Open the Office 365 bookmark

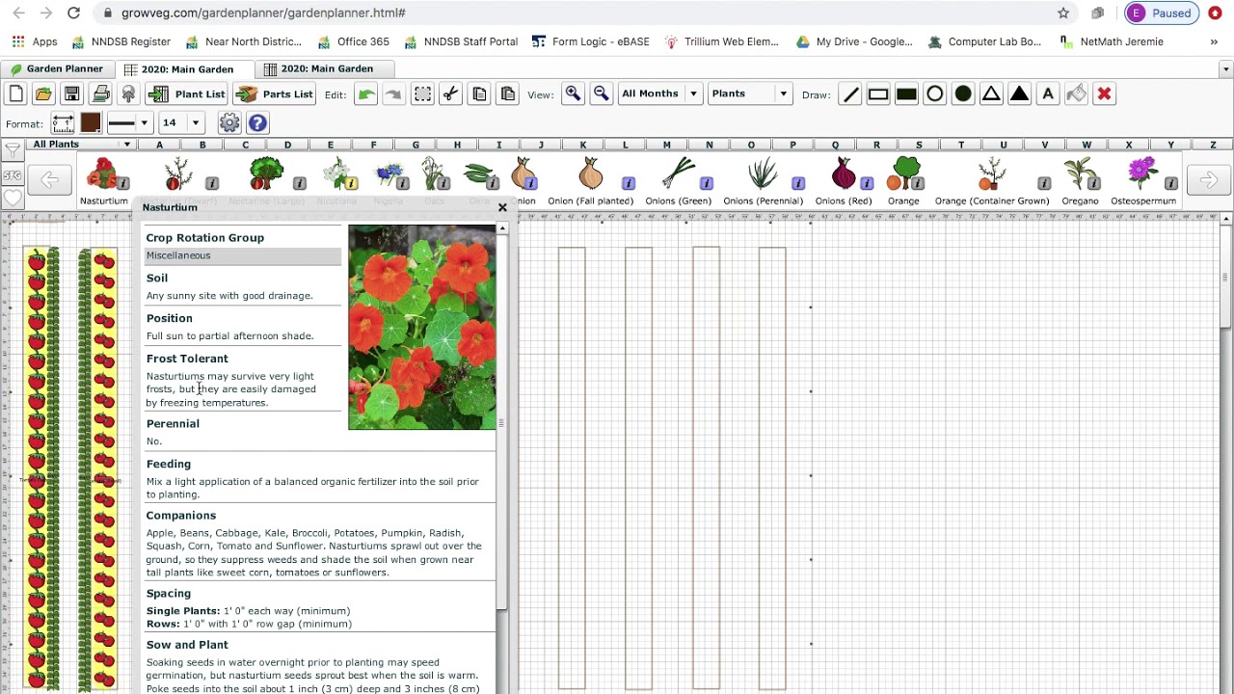(x=353, y=41)
